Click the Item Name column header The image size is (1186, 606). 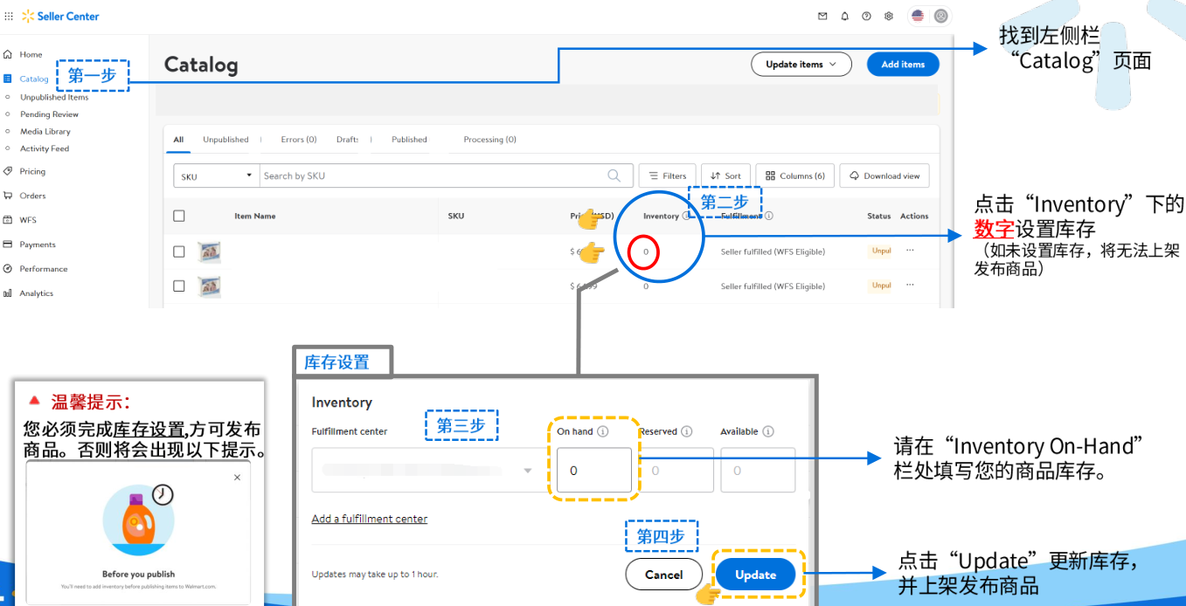coord(255,216)
